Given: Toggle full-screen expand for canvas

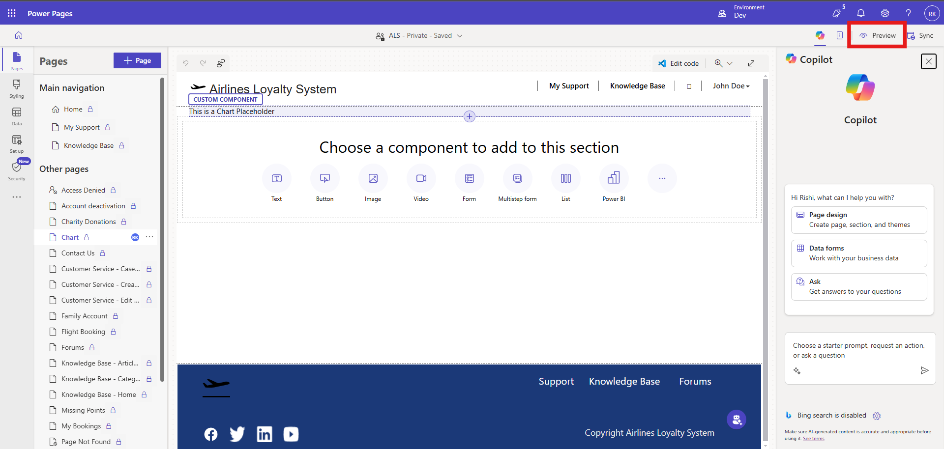Looking at the screenshot, I should pyautogui.click(x=751, y=63).
